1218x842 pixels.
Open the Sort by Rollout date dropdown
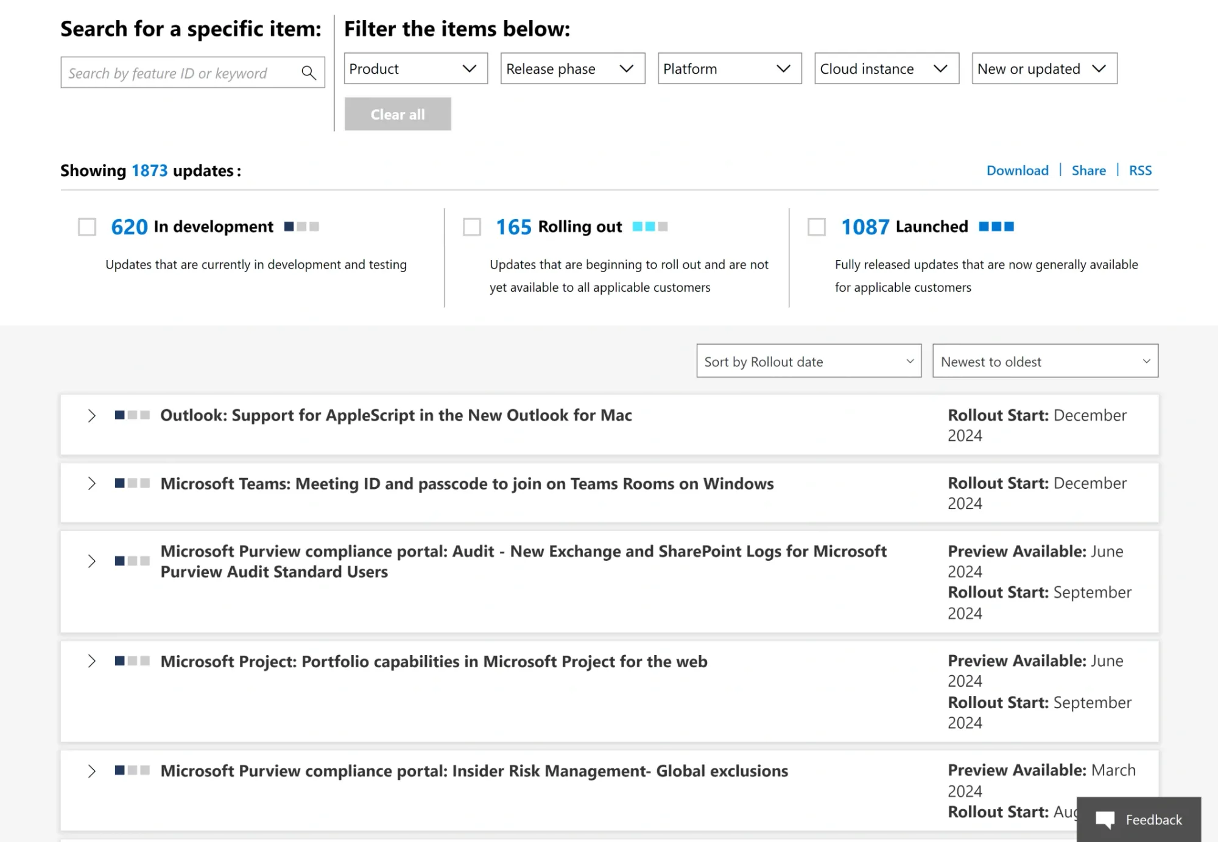pos(808,360)
